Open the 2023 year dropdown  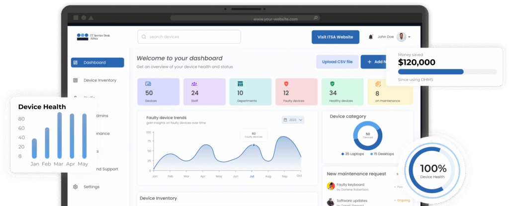point(293,120)
